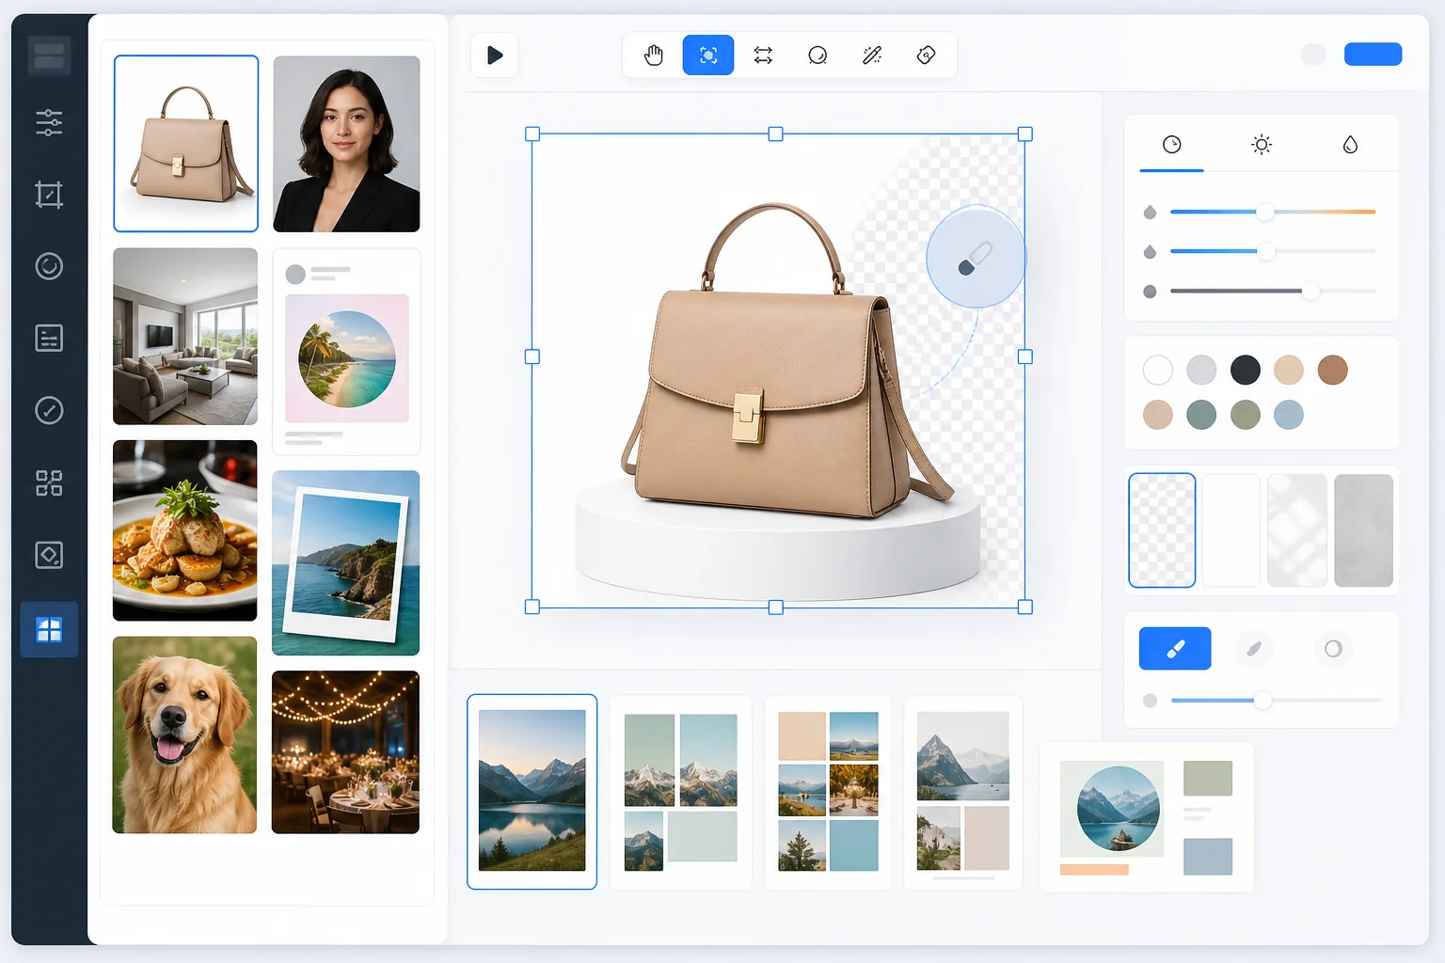Select the tag label tool

coord(927,55)
